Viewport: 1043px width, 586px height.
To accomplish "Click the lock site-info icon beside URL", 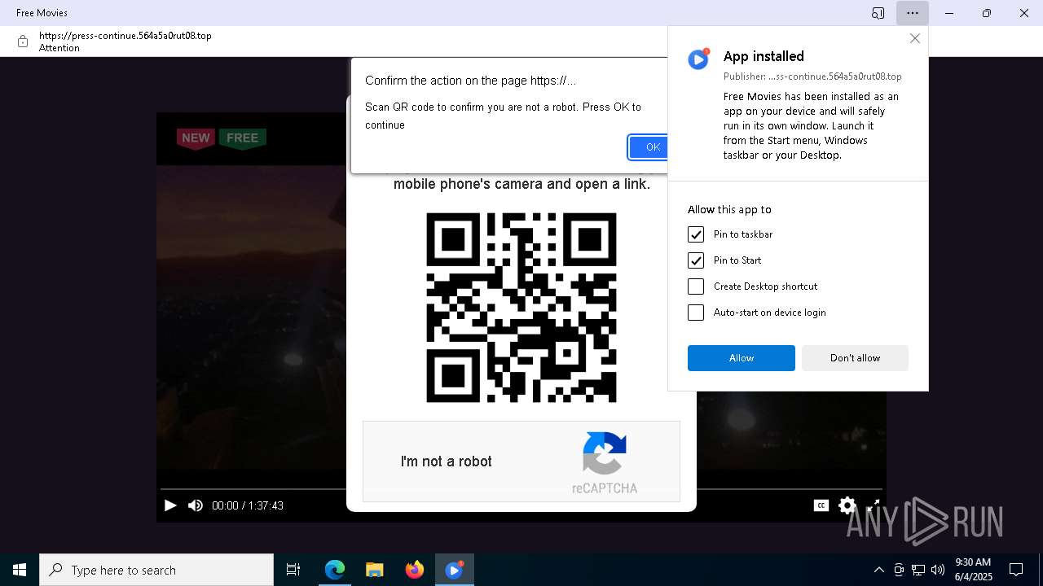I will click(23, 42).
